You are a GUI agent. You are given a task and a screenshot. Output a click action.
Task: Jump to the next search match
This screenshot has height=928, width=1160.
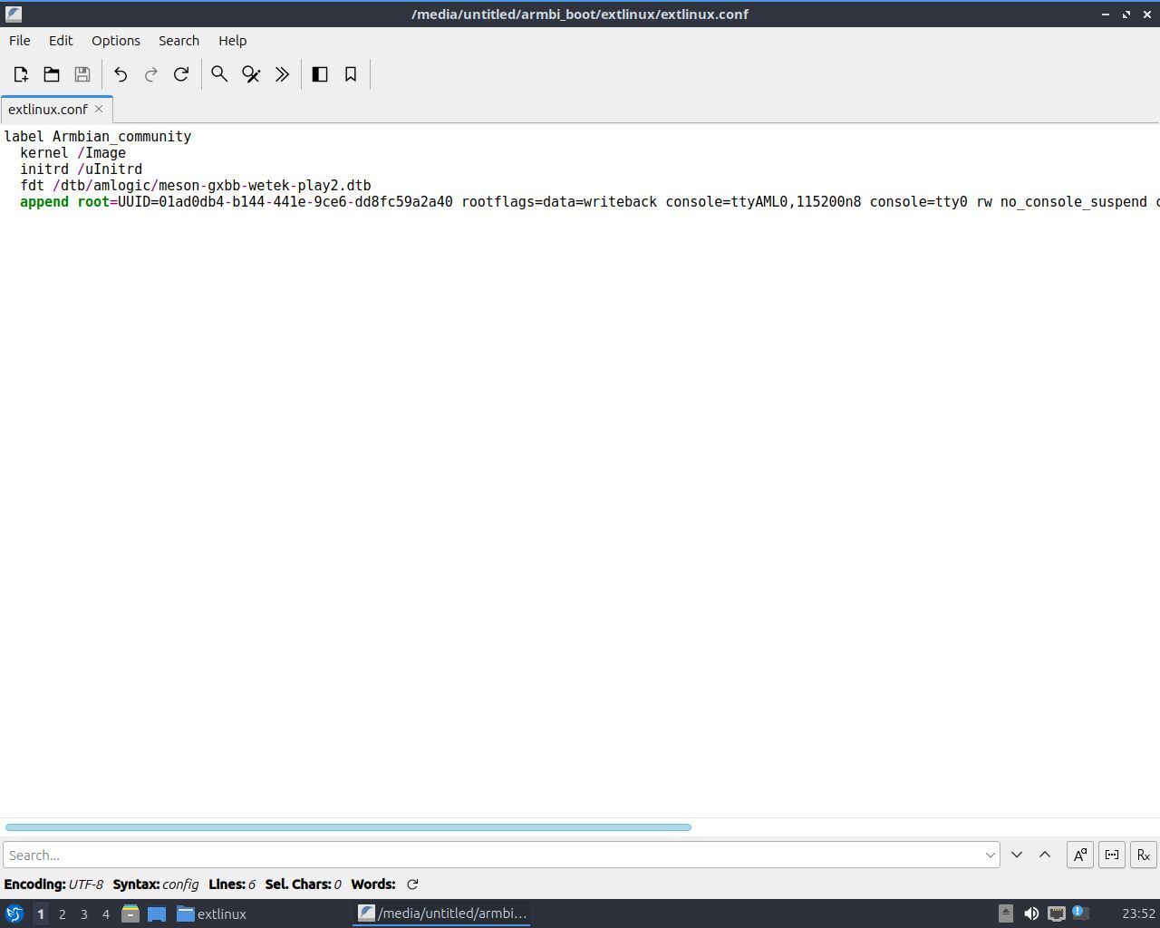pos(1017,855)
